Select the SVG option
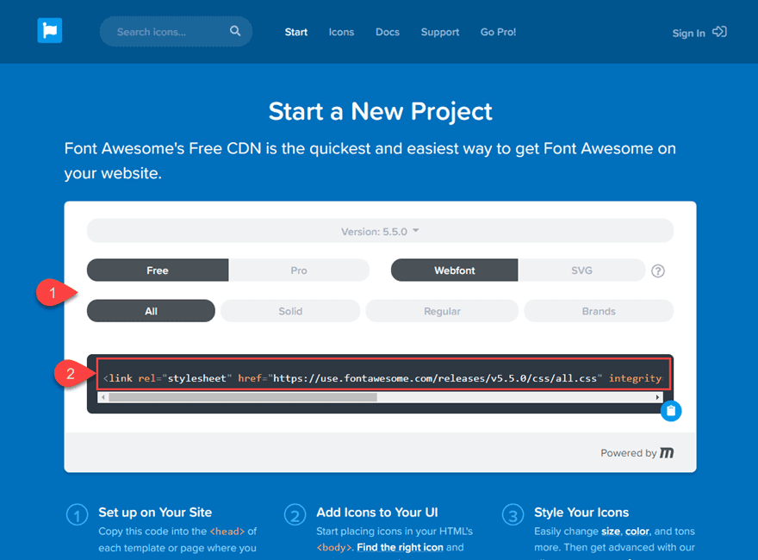758x560 pixels. click(581, 271)
